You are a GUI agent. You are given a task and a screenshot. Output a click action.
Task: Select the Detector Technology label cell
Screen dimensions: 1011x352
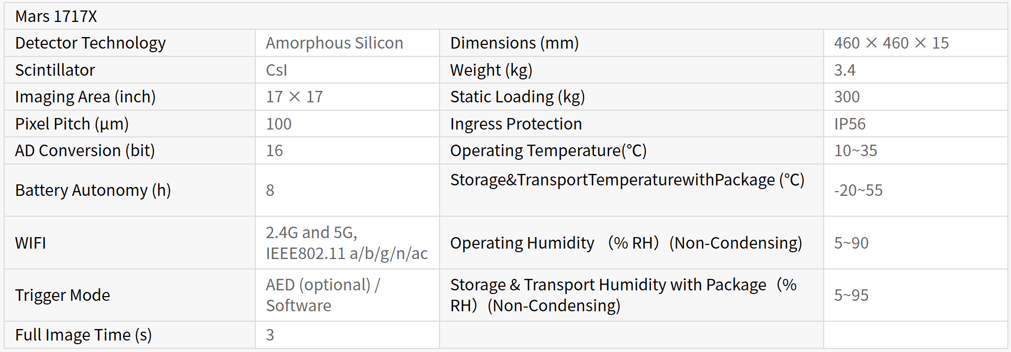(x=90, y=43)
